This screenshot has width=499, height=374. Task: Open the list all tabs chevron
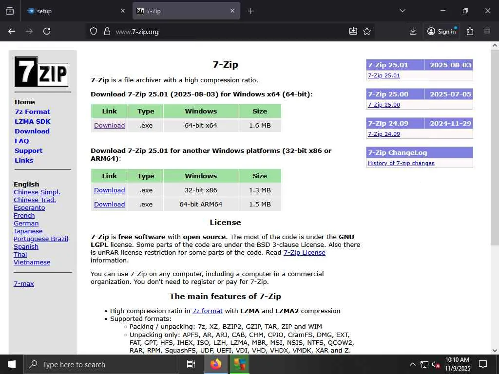point(402,11)
